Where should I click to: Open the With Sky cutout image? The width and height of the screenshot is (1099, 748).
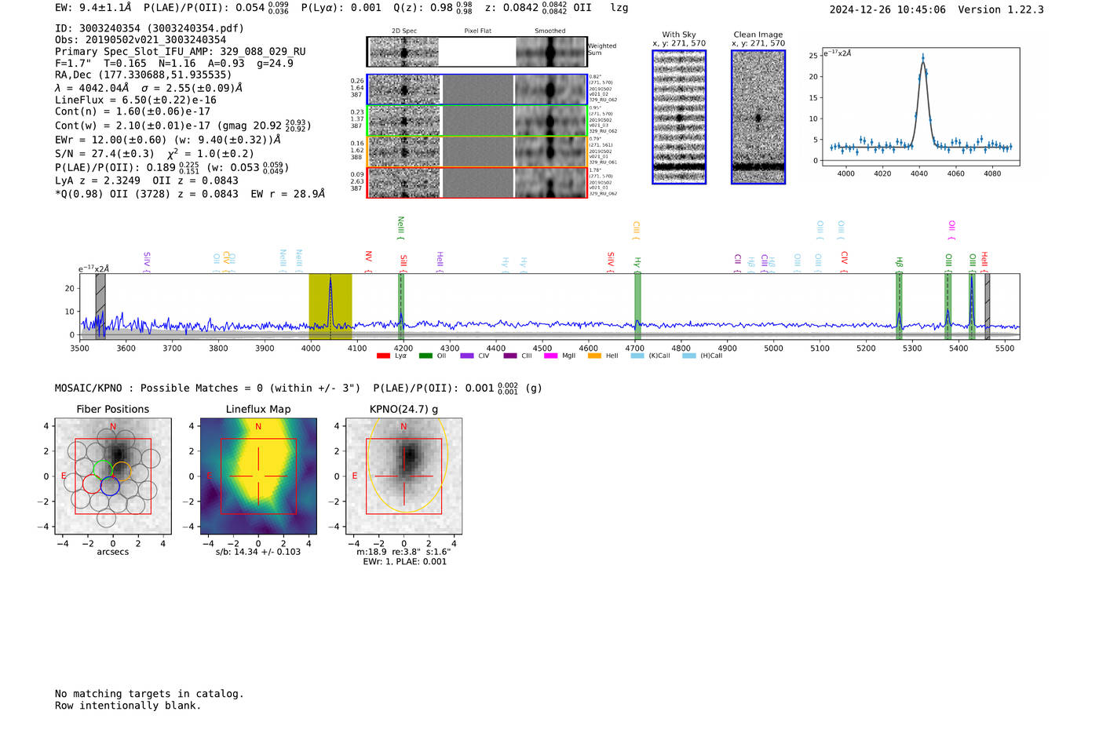679,117
